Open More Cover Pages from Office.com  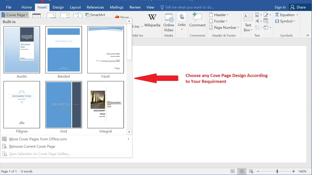[66, 139]
